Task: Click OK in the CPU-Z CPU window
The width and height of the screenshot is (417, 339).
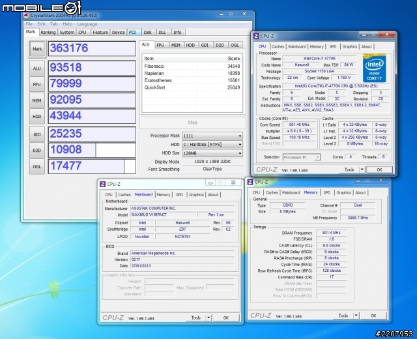Action: [379, 169]
